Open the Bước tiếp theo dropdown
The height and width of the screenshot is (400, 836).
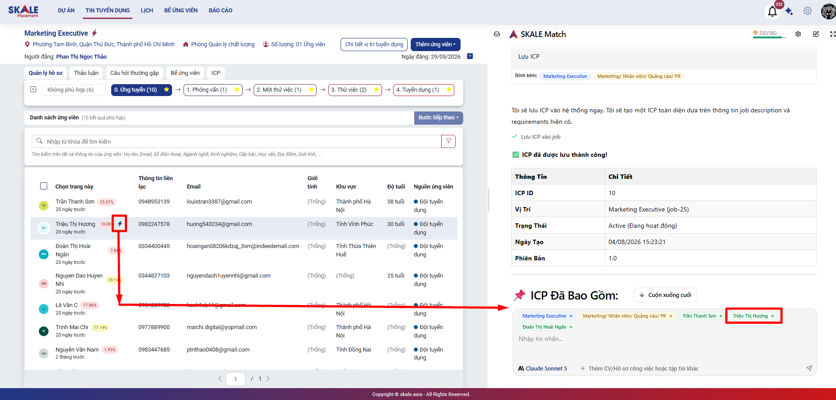[439, 118]
